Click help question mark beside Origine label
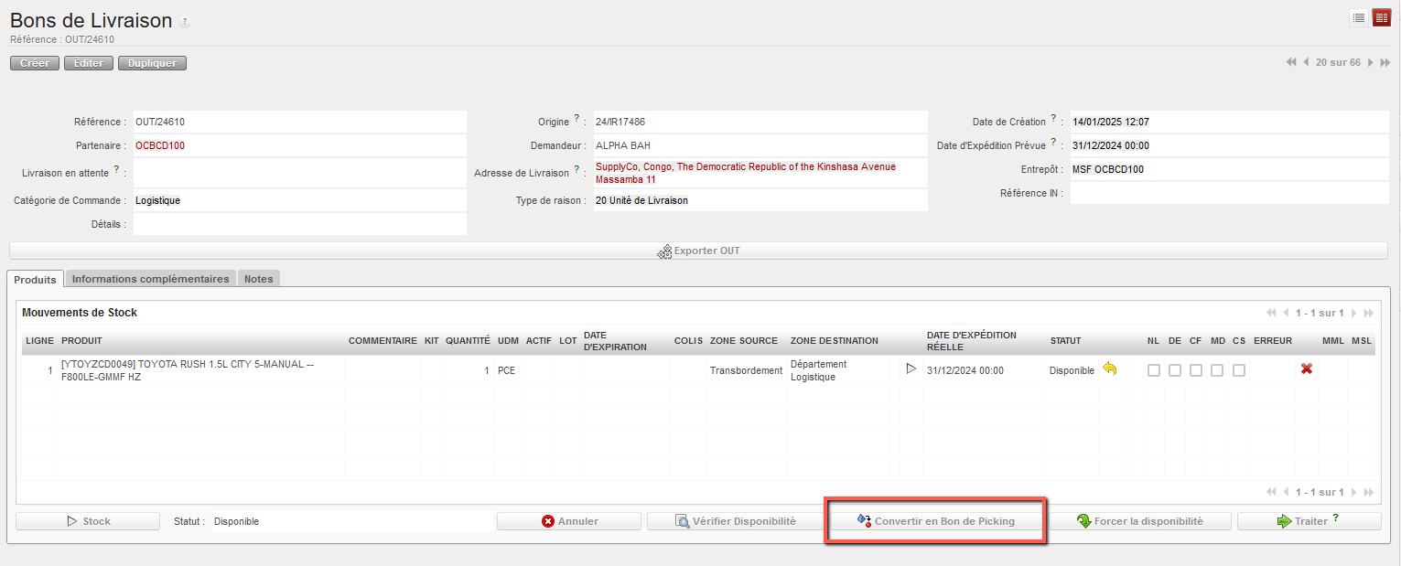The width and height of the screenshot is (1401, 566). tap(577, 120)
